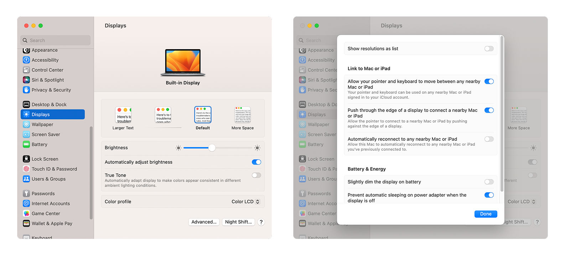The height and width of the screenshot is (255, 565).
Task: Open Appearance in left window sidebar
Action: point(45,50)
